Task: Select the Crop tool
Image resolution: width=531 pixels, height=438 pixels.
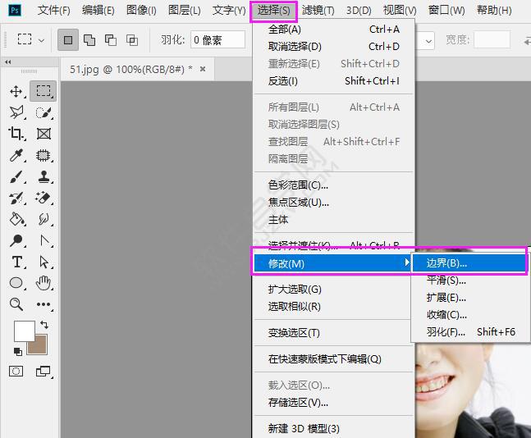Action: pos(16,134)
